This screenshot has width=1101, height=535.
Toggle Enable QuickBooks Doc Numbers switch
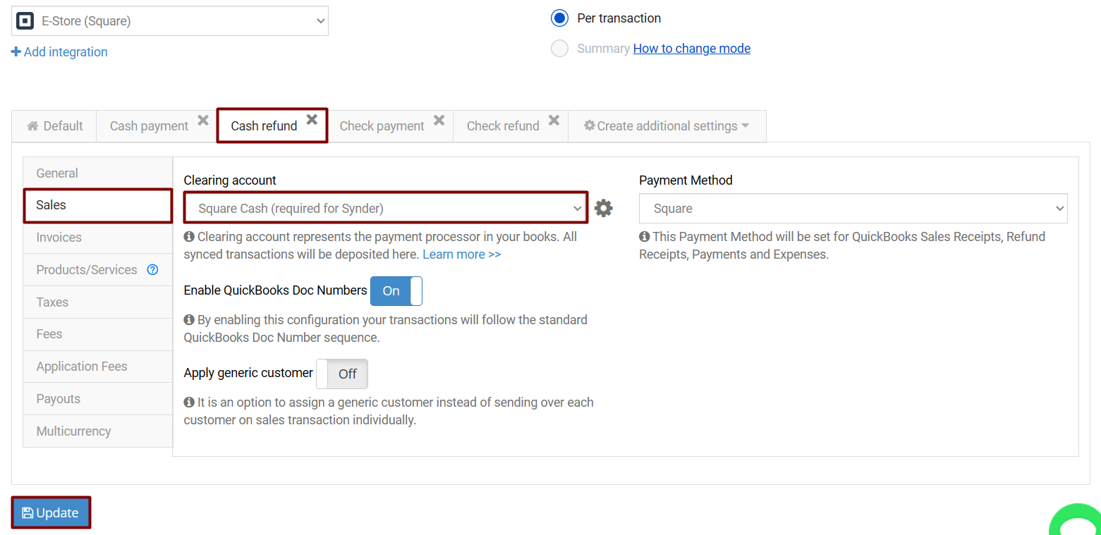coord(396,291)
